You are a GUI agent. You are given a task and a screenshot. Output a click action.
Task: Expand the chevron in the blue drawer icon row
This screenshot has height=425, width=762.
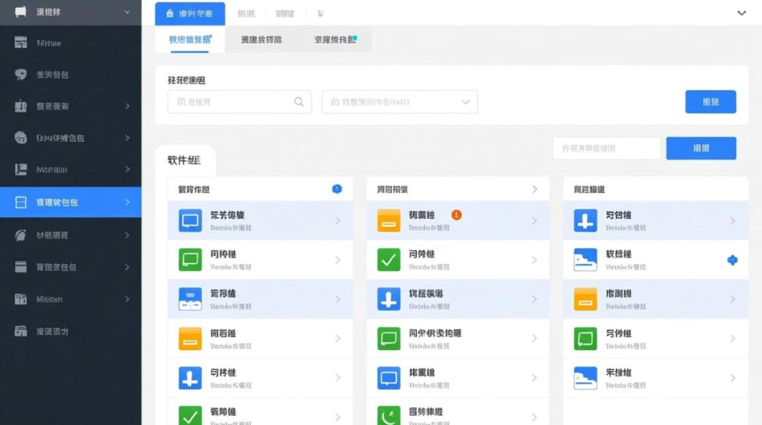[337, 299]
